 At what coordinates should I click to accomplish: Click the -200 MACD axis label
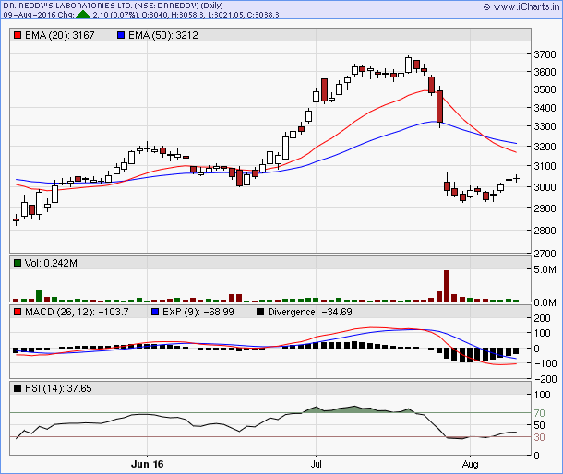click(545, 379)
